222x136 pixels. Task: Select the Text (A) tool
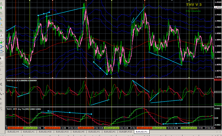(1, 99)
